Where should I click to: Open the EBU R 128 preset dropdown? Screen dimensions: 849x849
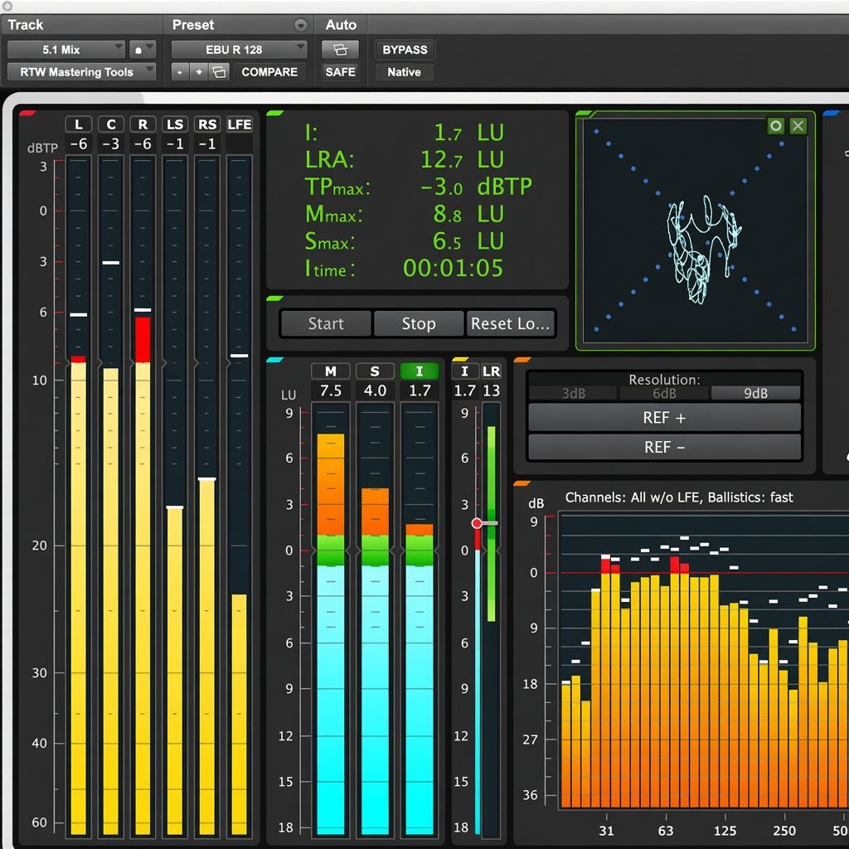(240, 50)
